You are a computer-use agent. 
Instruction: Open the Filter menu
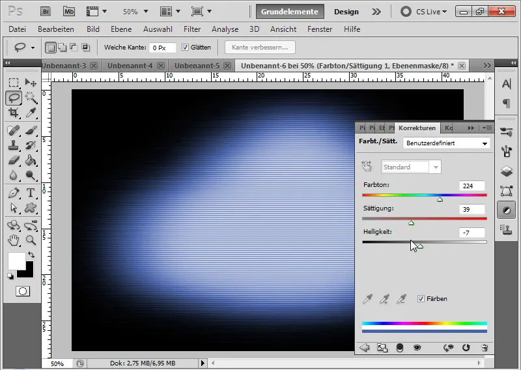point(192,29)
